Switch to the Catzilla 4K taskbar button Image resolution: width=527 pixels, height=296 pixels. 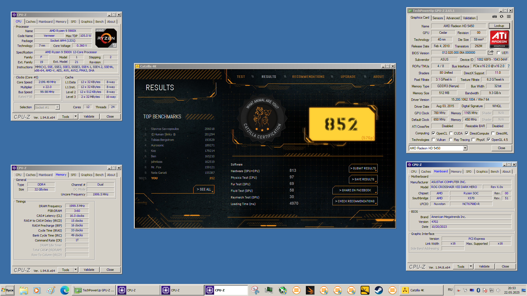pos(421,290)
